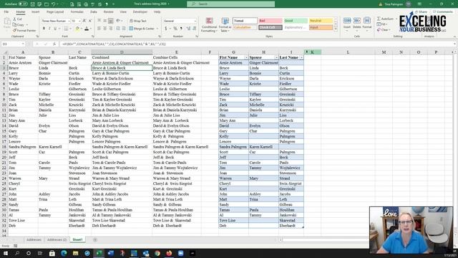458x258 pixels.
Task: Switch to the Data tab
Action: coord(94,12)
